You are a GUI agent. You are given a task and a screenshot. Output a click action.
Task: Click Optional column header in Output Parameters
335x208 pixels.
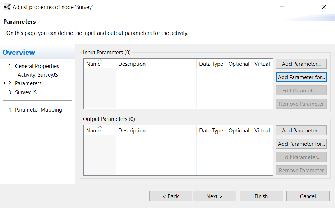pyautogui.click(x=239, y=131)
